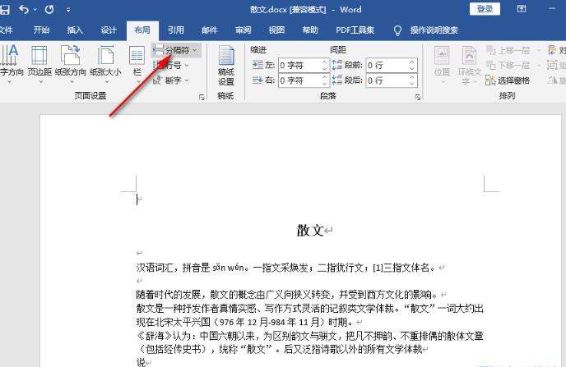Switch to the 设计 tab
This screenshot has width=566, height=367.
point(109,30)
